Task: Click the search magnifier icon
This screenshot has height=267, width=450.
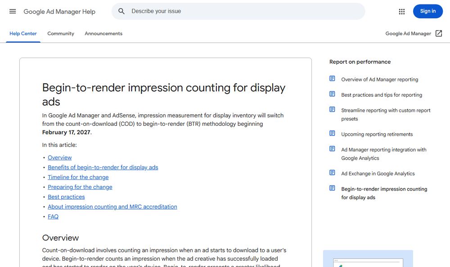Action: [121, 11]
